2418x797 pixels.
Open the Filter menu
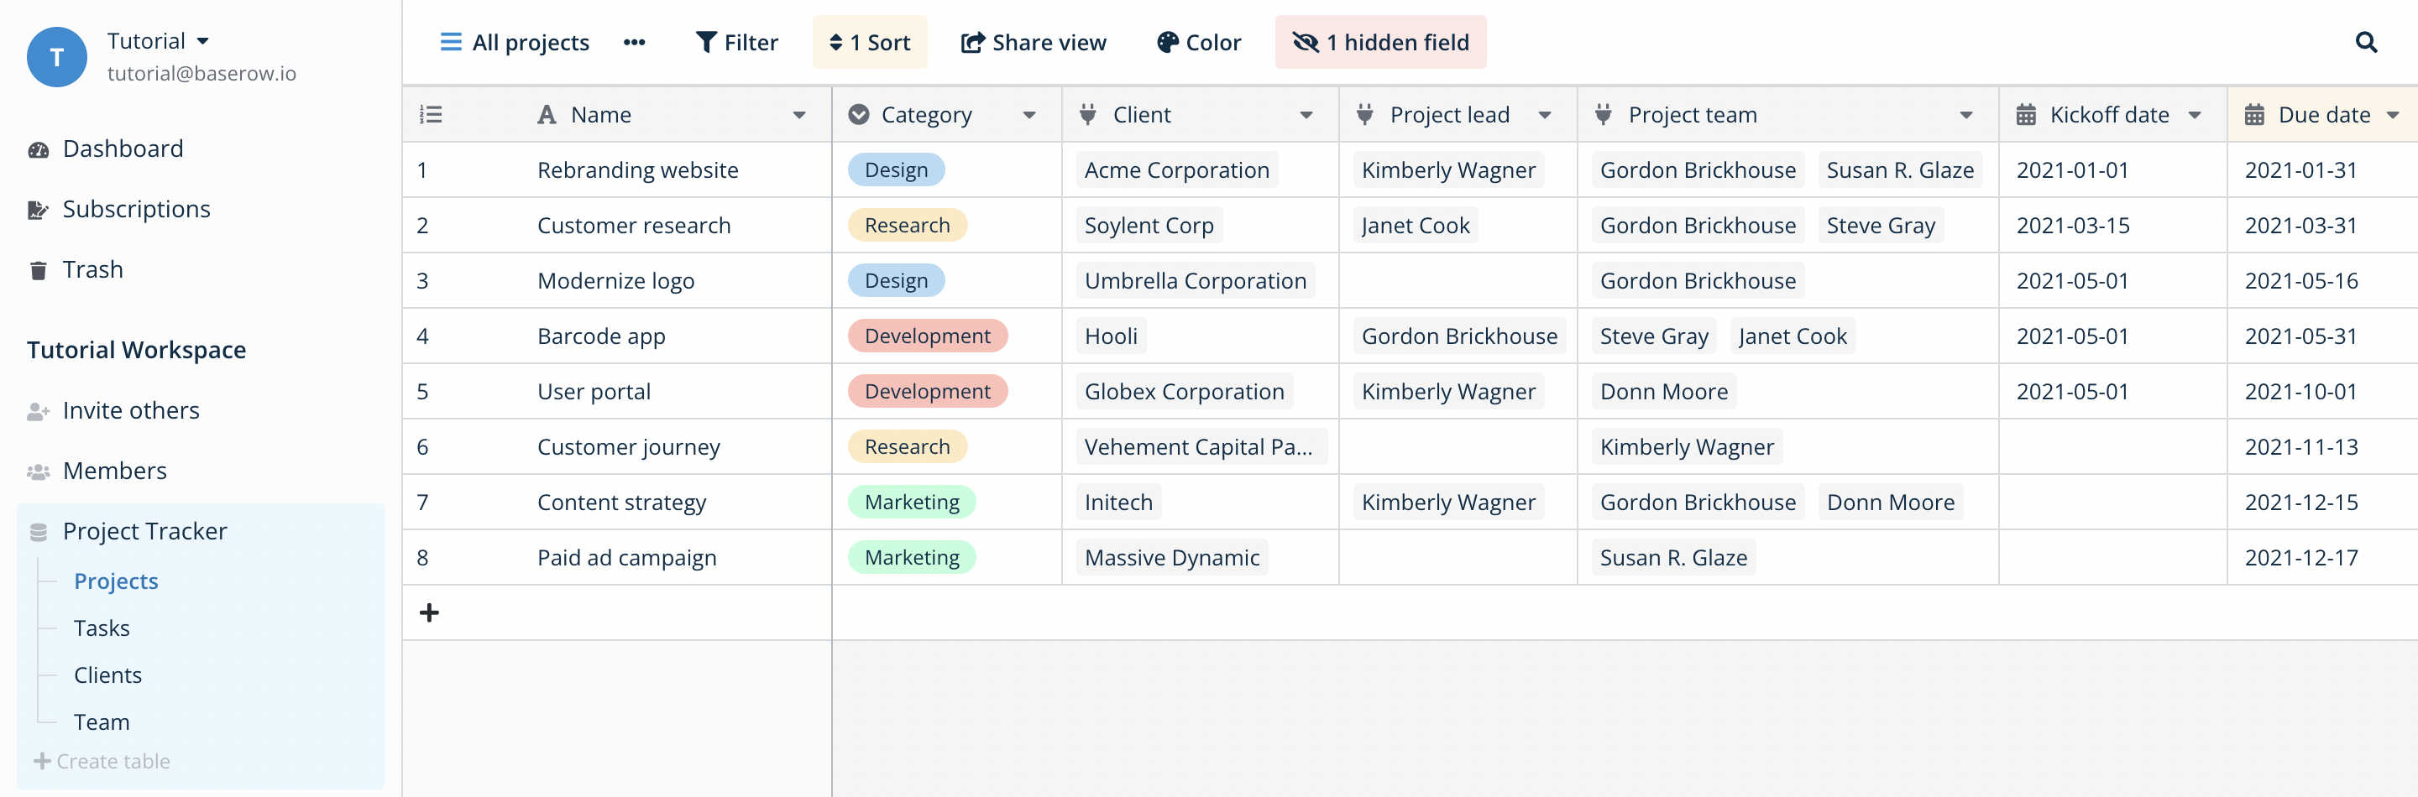pos(737,42)
